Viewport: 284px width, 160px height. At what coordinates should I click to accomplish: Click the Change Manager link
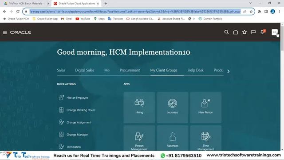point(77,135)
